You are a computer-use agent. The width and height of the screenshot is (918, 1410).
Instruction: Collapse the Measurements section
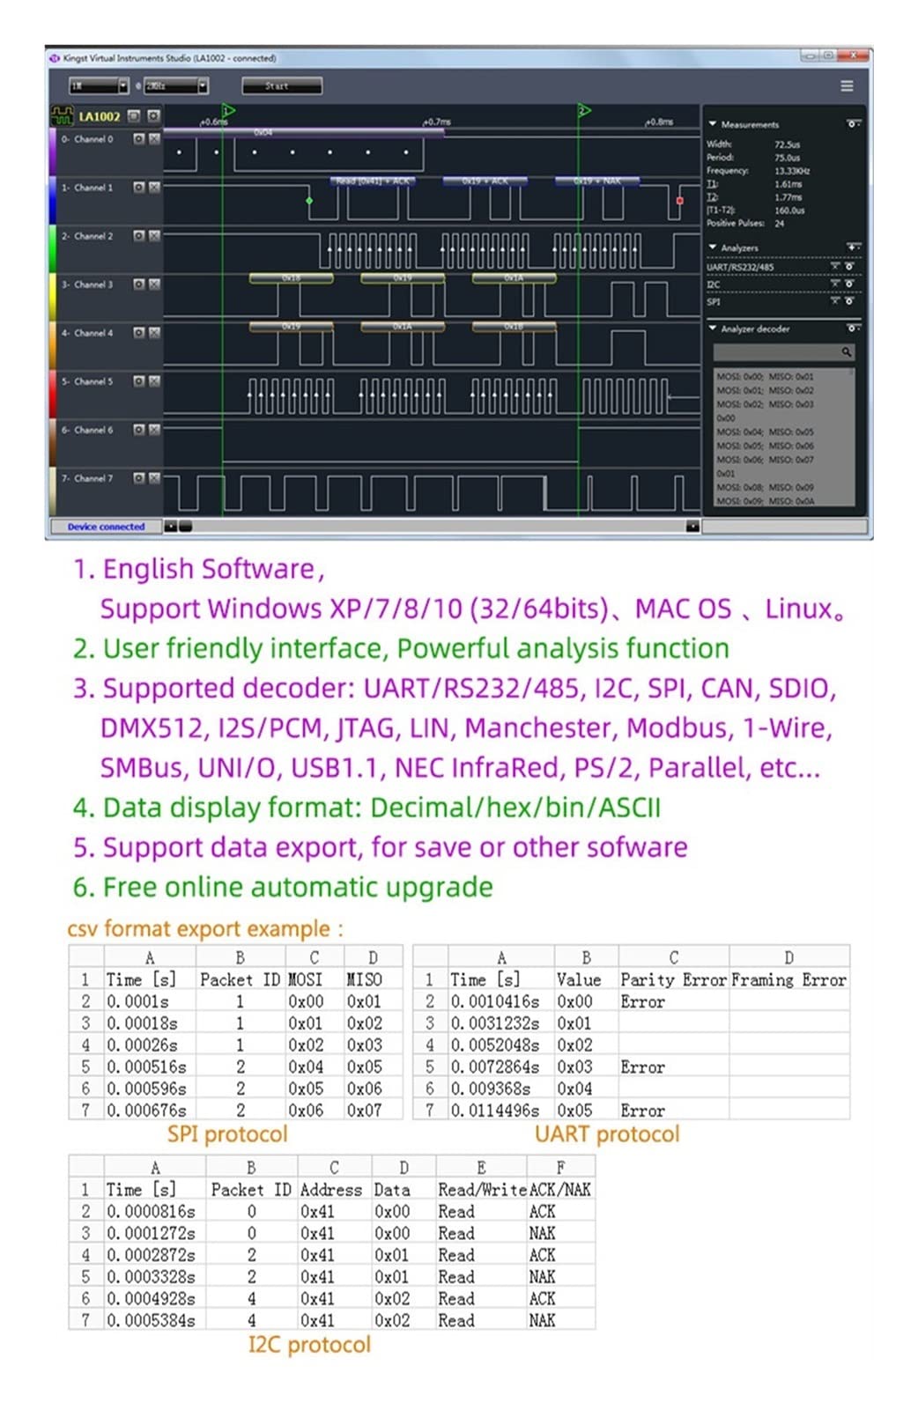click(712, 124)
